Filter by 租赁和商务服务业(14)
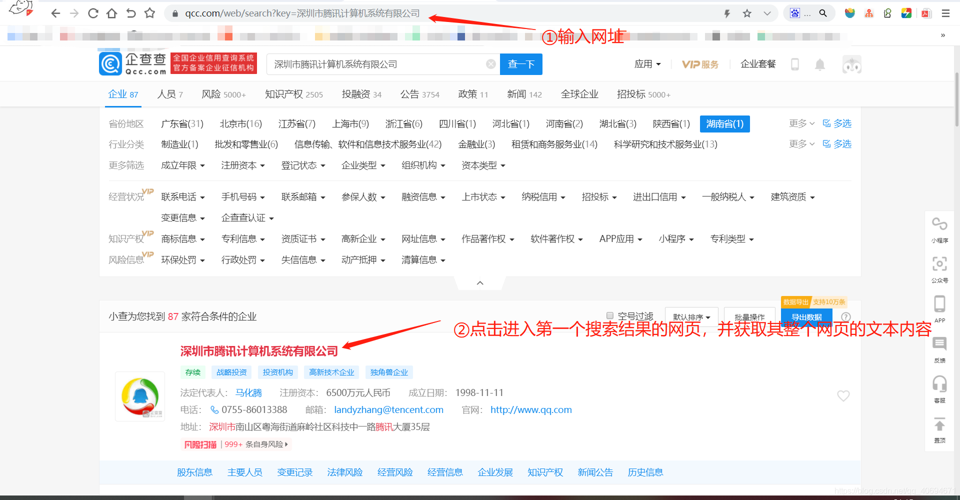 (554, 144)
